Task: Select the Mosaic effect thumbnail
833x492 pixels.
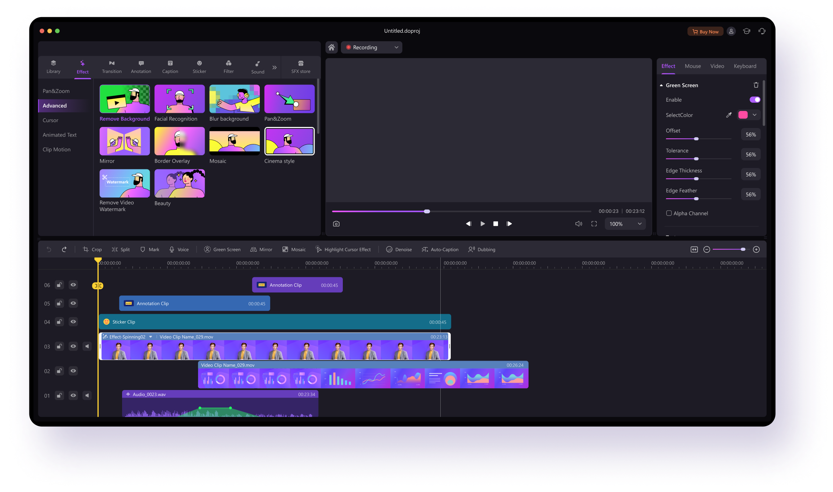Action: tap(234, 141)
